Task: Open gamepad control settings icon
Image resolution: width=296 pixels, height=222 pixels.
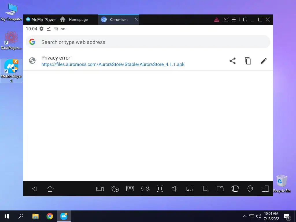Action: (x=145, y=189)
